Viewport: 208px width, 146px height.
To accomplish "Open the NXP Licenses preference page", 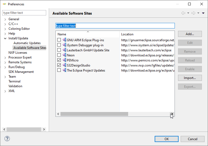I will point(18,53).
